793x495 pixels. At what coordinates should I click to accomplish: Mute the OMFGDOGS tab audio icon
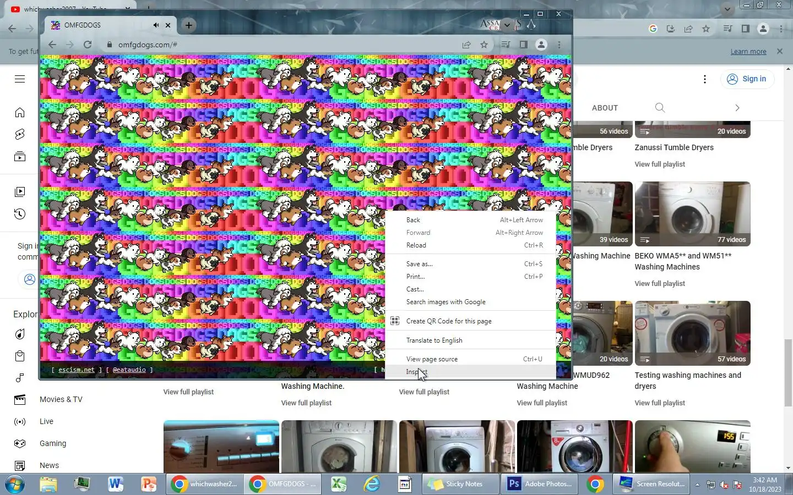(x=156, y=25)
